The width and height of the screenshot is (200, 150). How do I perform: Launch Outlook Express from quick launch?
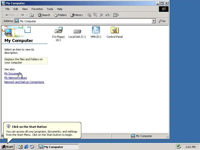tap(32, 147)
